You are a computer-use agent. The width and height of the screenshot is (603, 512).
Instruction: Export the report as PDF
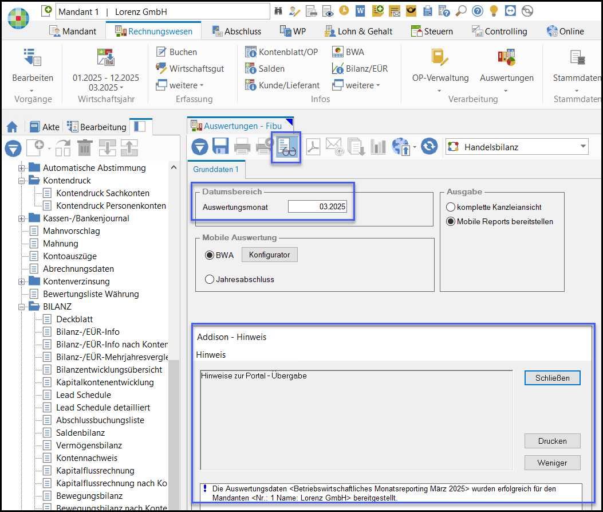313,147
